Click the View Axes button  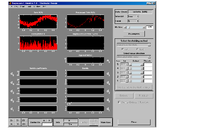pos(106,122)
